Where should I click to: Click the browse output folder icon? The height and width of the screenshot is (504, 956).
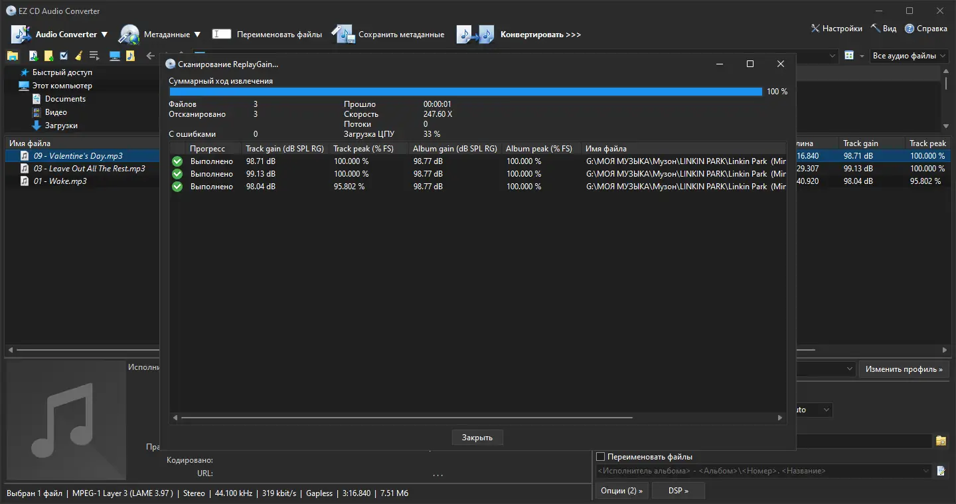click(x=941, y=441)
